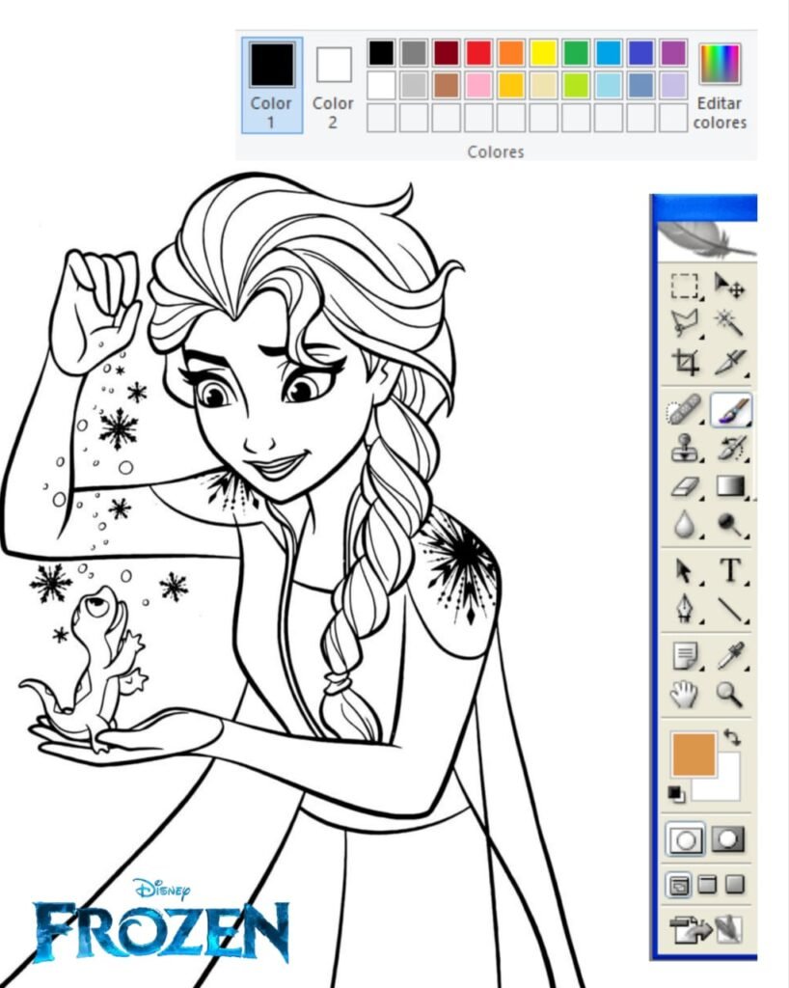Select the Rectangular Marquee tool
Screen dimensions: 789x988
tap(685, 287)
